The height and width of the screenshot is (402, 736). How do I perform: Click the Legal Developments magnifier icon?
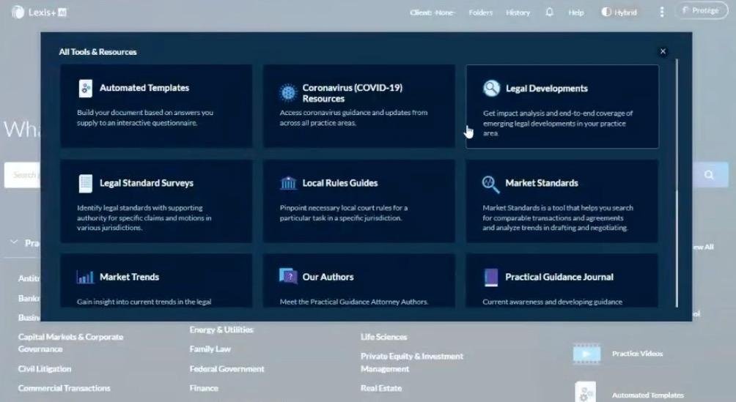coord(490,89)
